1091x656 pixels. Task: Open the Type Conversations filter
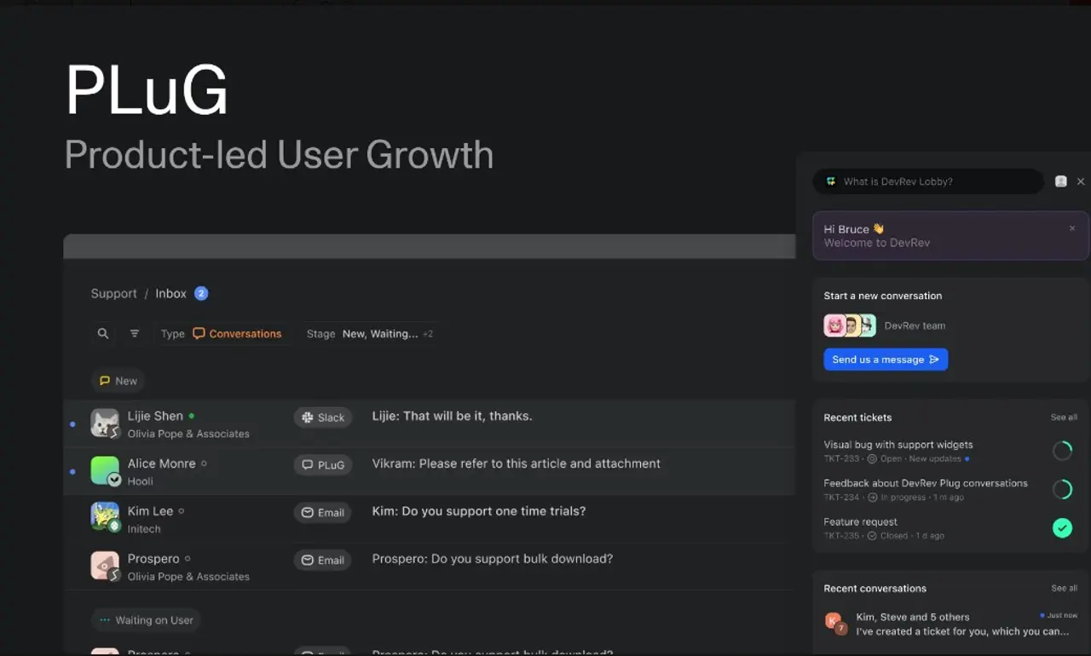pos(222,334)
